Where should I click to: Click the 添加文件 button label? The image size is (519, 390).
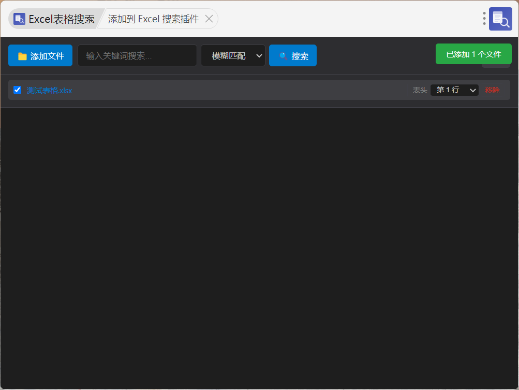pos(47,56)
